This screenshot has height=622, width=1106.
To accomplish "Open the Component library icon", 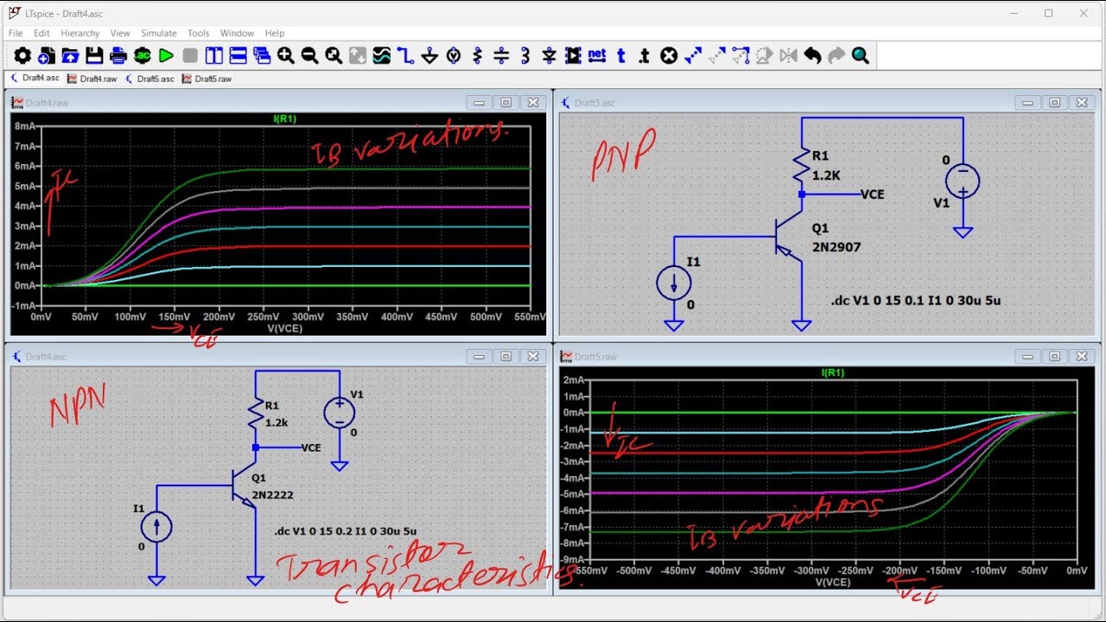I will (573, 55).
